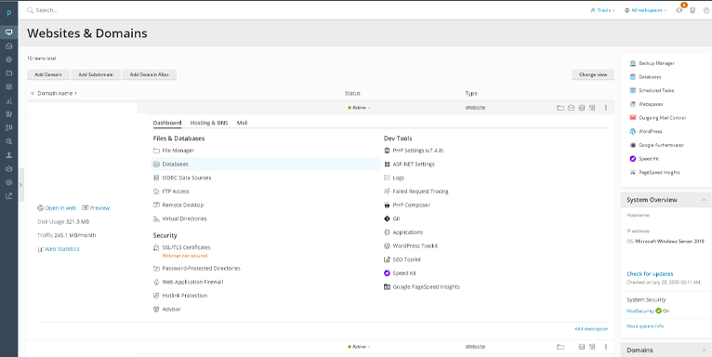
Task: Open the Files folder icon in left sidebar
Action: click(x=8, y=73)
